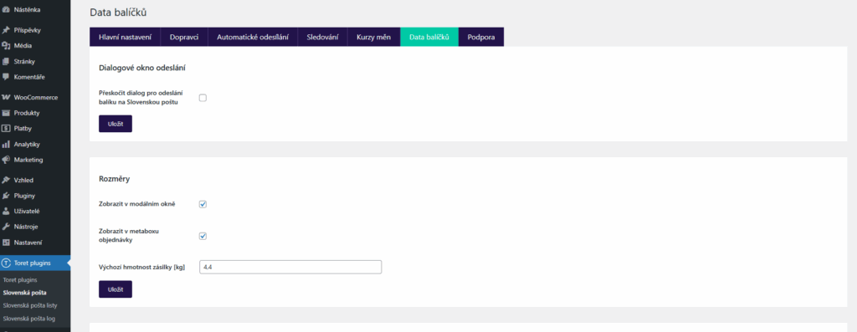This screenshot has height=332, width=857.
Task: Open Slovenská pošta log submenu link
Action: (29, 319)
